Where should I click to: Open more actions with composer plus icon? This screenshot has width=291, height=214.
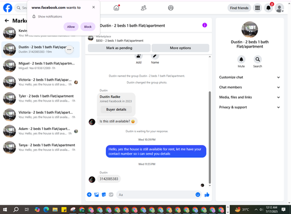89,195
